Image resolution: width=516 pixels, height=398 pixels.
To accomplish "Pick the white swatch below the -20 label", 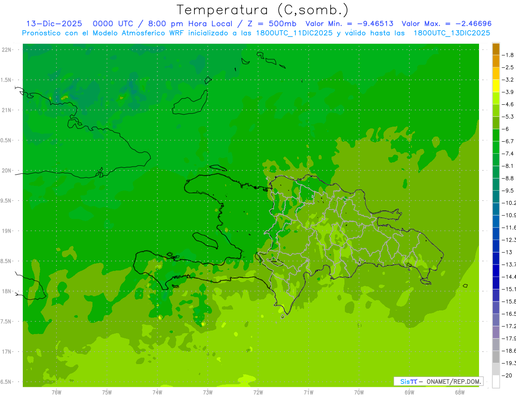I will click(x=496, y=382).
